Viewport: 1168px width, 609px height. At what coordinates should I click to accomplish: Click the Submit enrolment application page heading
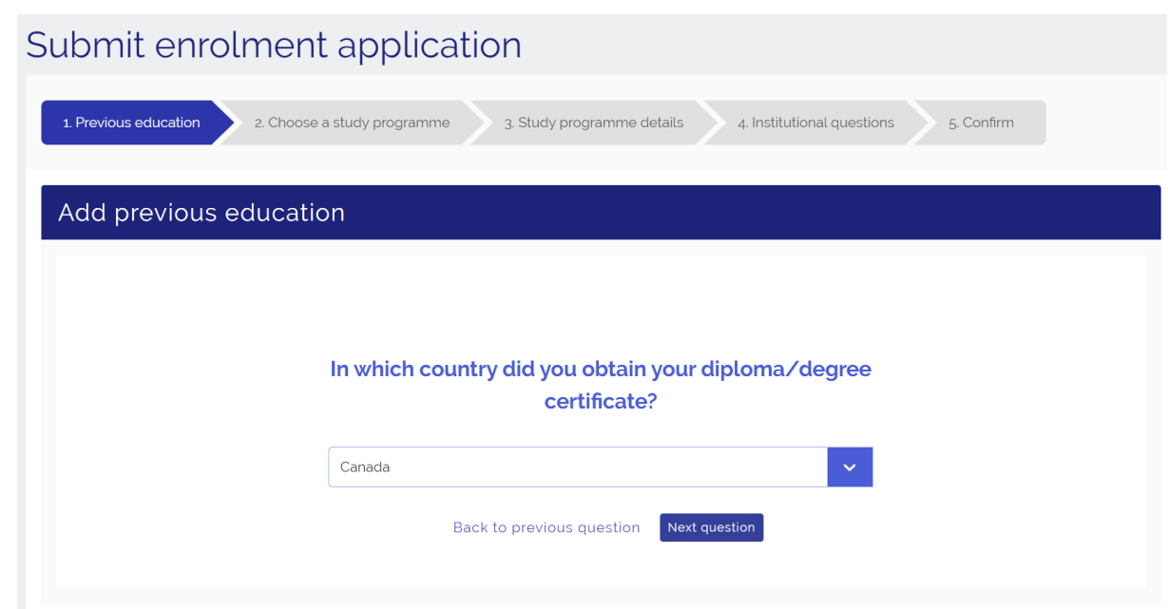pos(274,45)
